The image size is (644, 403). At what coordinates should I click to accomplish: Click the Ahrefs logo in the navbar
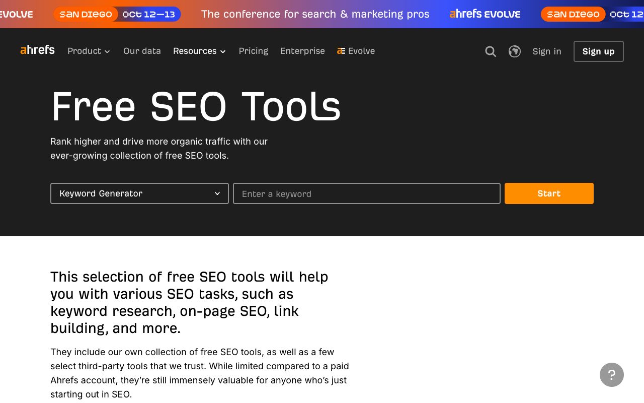[38, 50]
